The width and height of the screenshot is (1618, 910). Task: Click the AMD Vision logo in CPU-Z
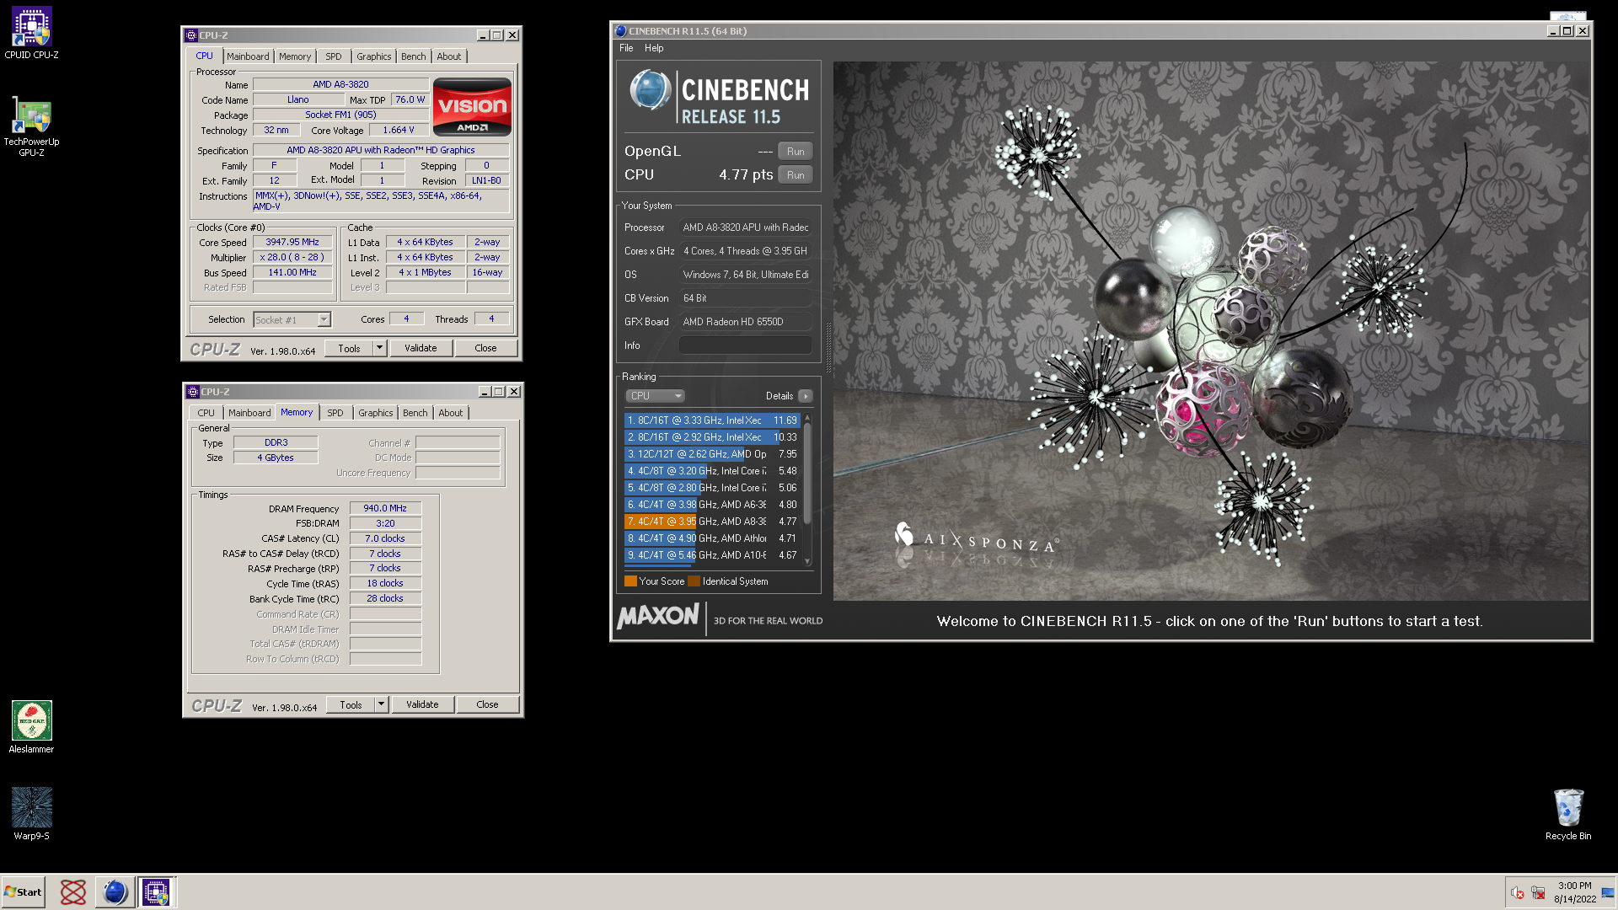(472, 107)
